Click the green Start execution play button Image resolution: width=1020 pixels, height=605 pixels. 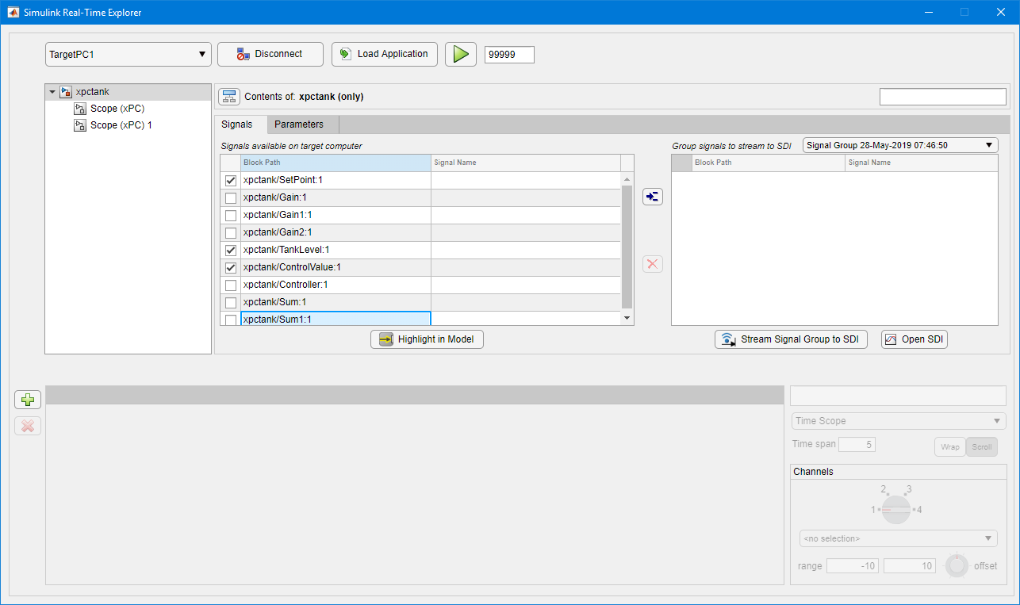coord(460,54)
